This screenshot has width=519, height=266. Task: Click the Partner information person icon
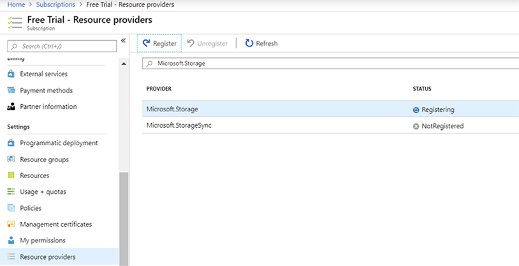coord(11,106)
